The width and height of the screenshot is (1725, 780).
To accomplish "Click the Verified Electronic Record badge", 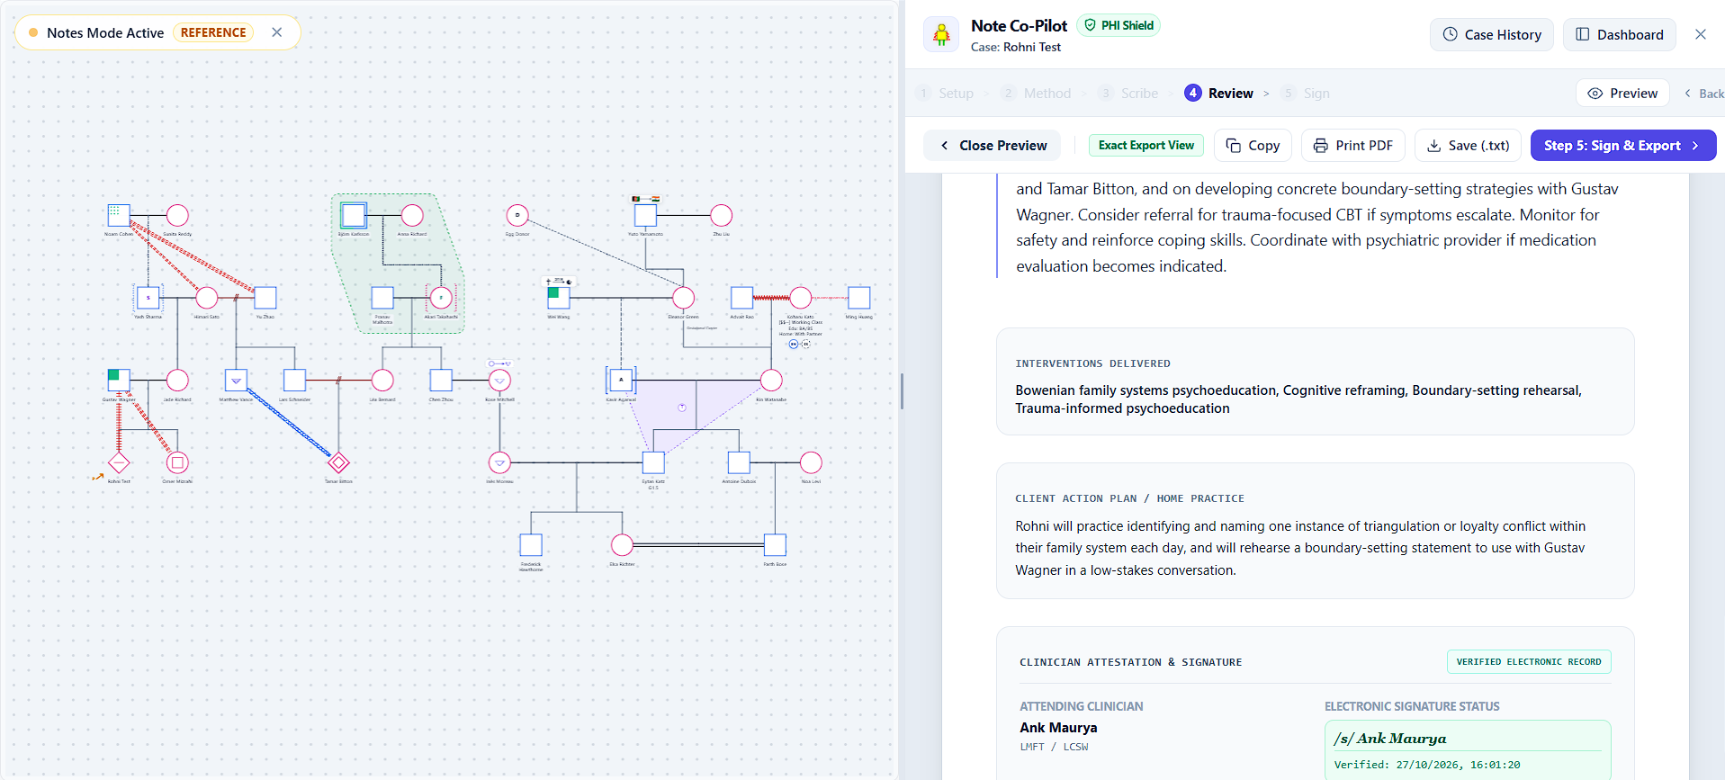I will [x=1528, y=662].
